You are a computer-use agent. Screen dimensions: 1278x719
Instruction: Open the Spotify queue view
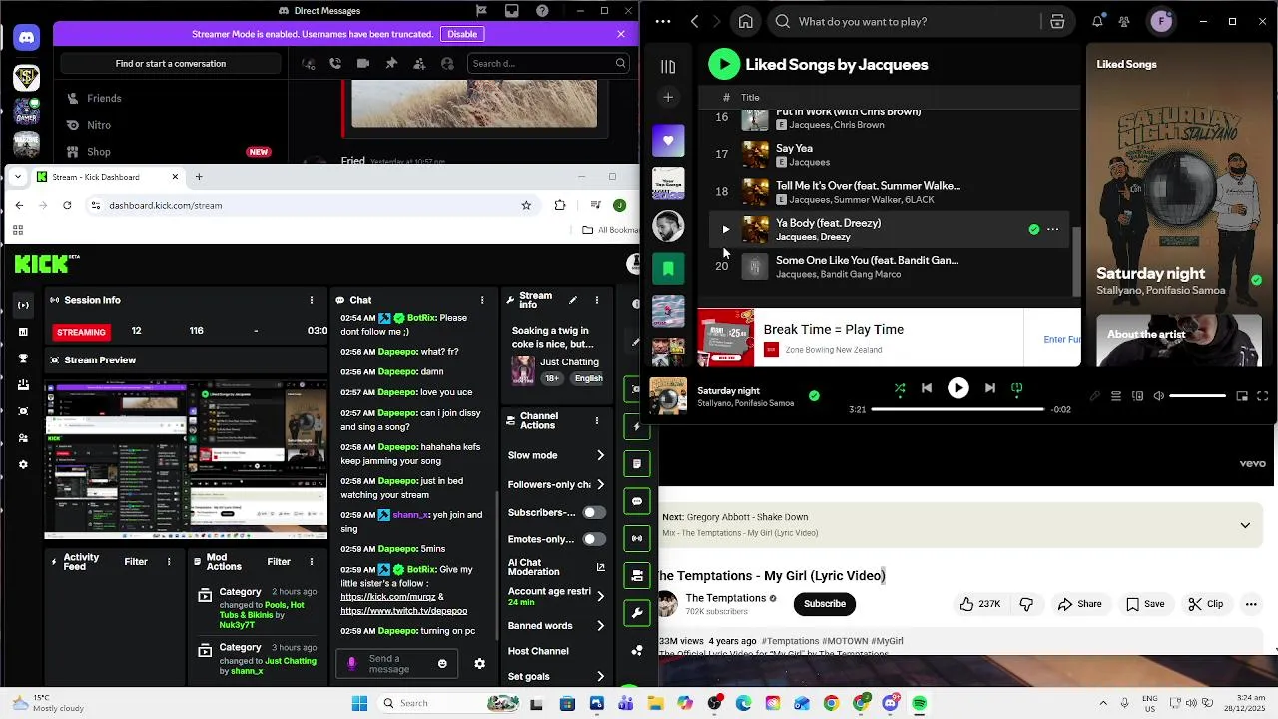1116,396
